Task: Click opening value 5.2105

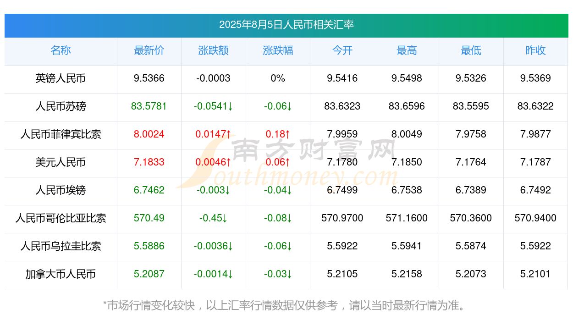Action: tap(342, 274)
